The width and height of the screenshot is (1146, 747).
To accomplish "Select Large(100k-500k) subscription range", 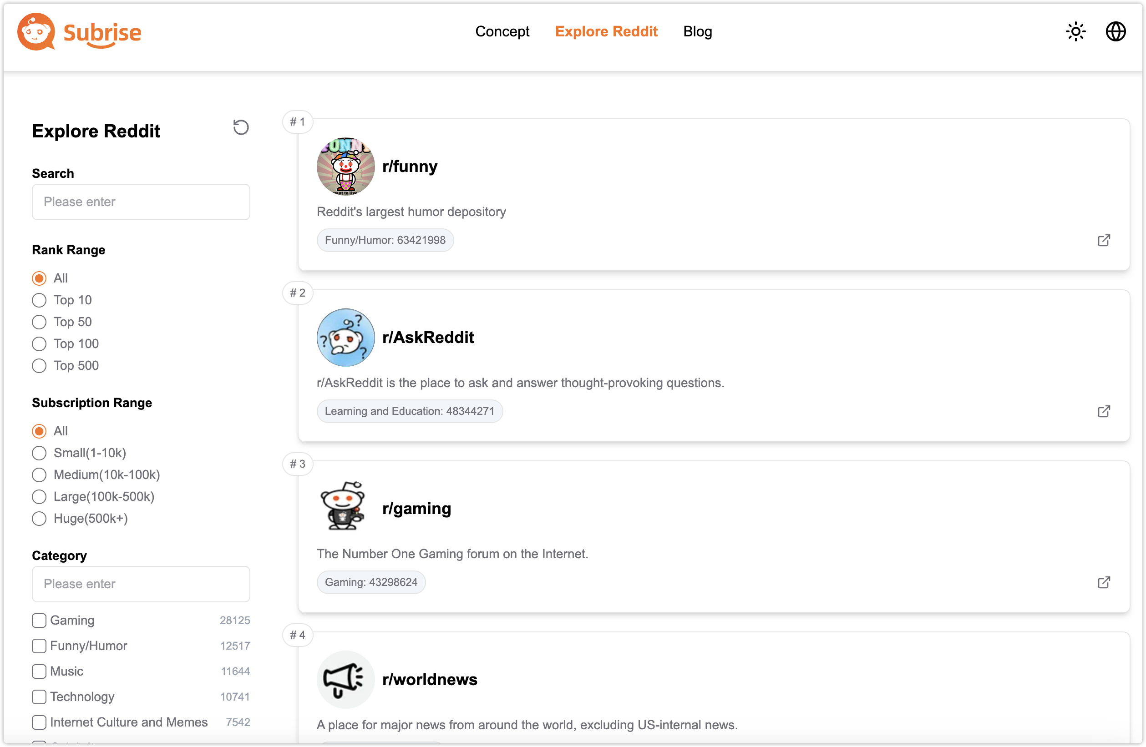I will pyautogui.click(x=39, y=497).
